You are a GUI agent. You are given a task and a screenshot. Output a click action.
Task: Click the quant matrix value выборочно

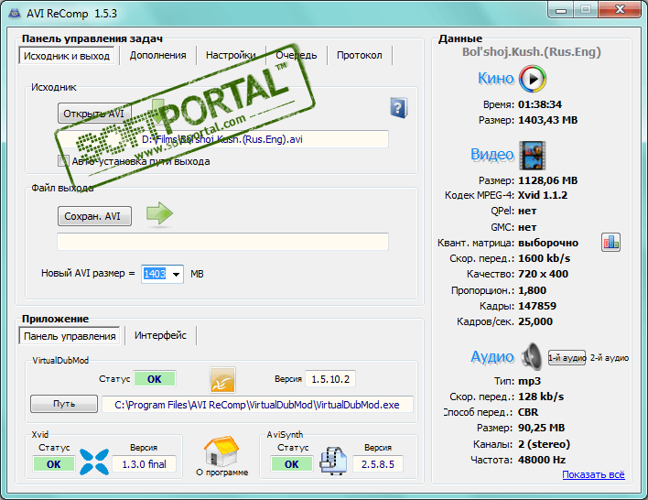pos(548,243)
